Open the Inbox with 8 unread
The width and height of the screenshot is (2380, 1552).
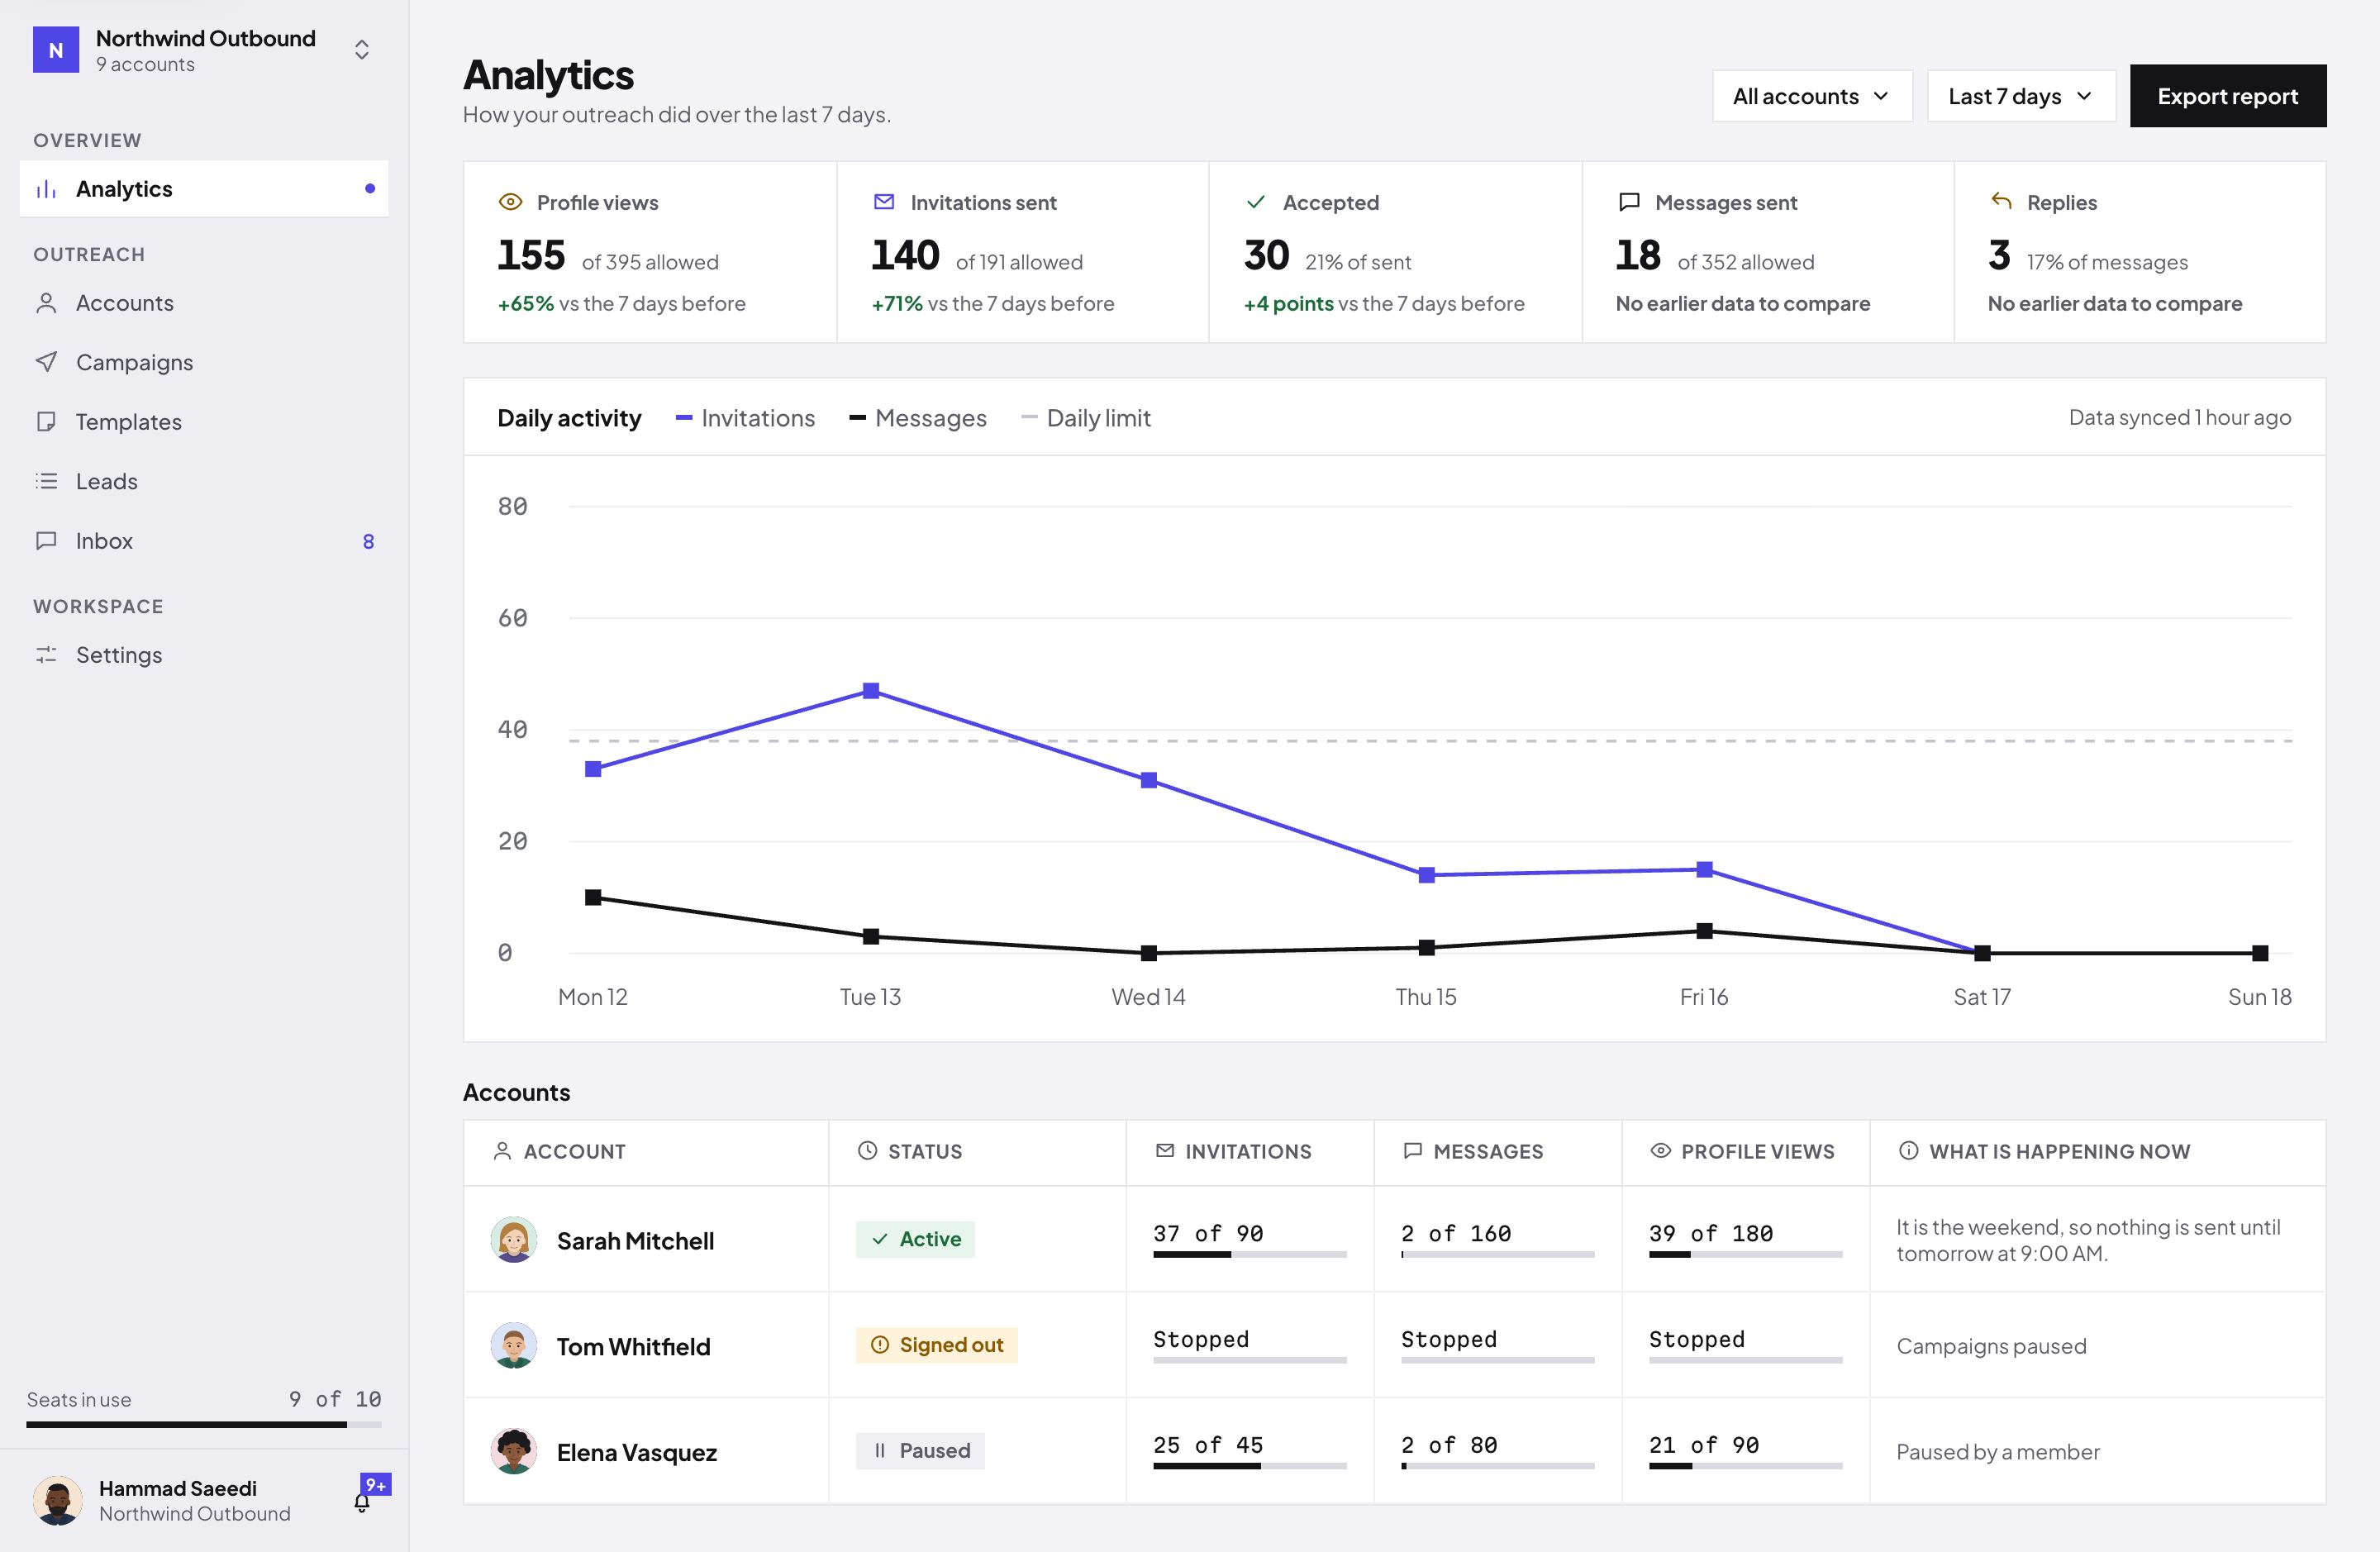point(204,541)
